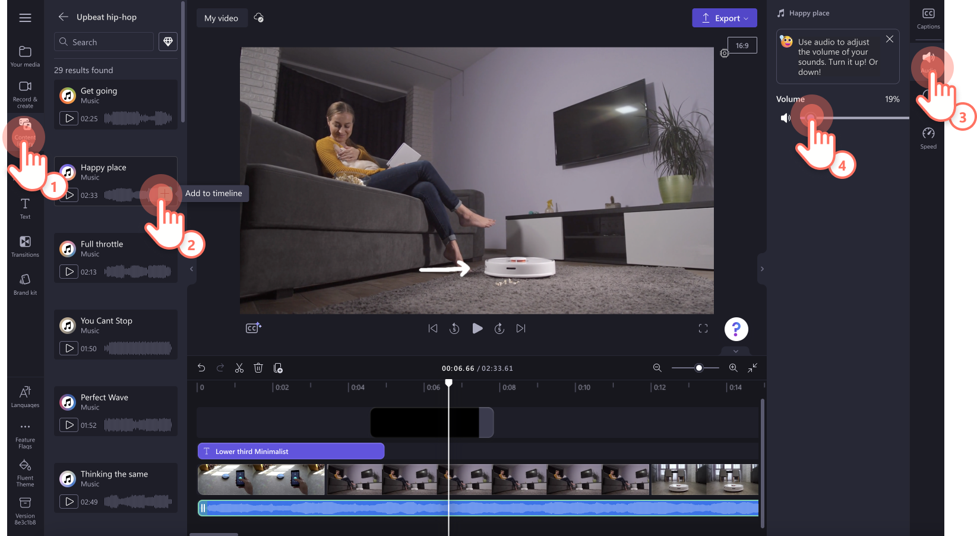Delete the selected clip with trash icon

point(258,368)
